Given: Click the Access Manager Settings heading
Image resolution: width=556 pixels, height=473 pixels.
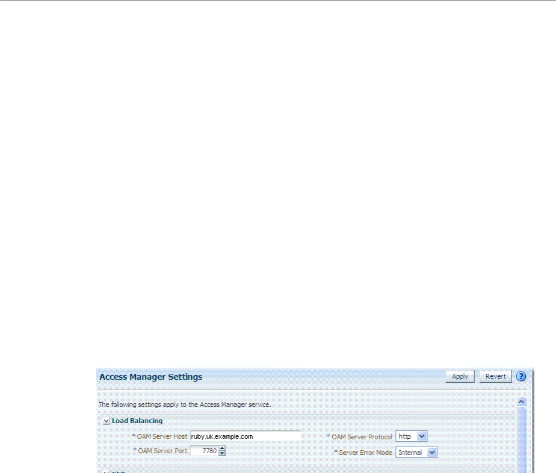Looking at the screenshot, I should pos(150,377).
